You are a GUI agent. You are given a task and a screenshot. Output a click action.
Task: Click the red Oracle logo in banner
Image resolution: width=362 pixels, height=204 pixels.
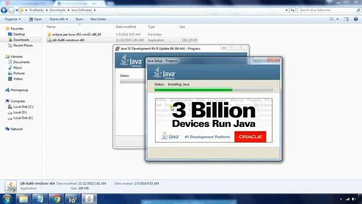tap(250, 137)
